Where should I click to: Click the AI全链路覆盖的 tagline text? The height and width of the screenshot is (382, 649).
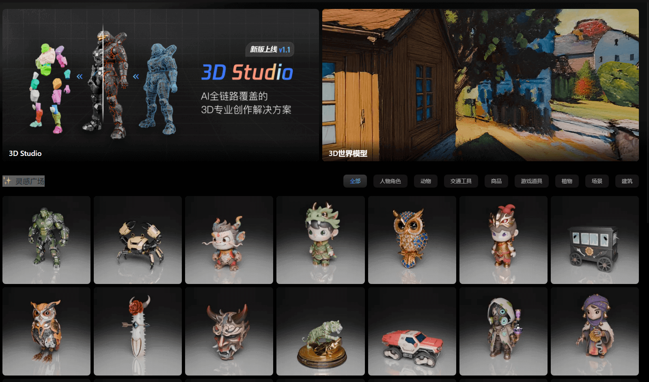pyautogui.click(x=234, y=96)
